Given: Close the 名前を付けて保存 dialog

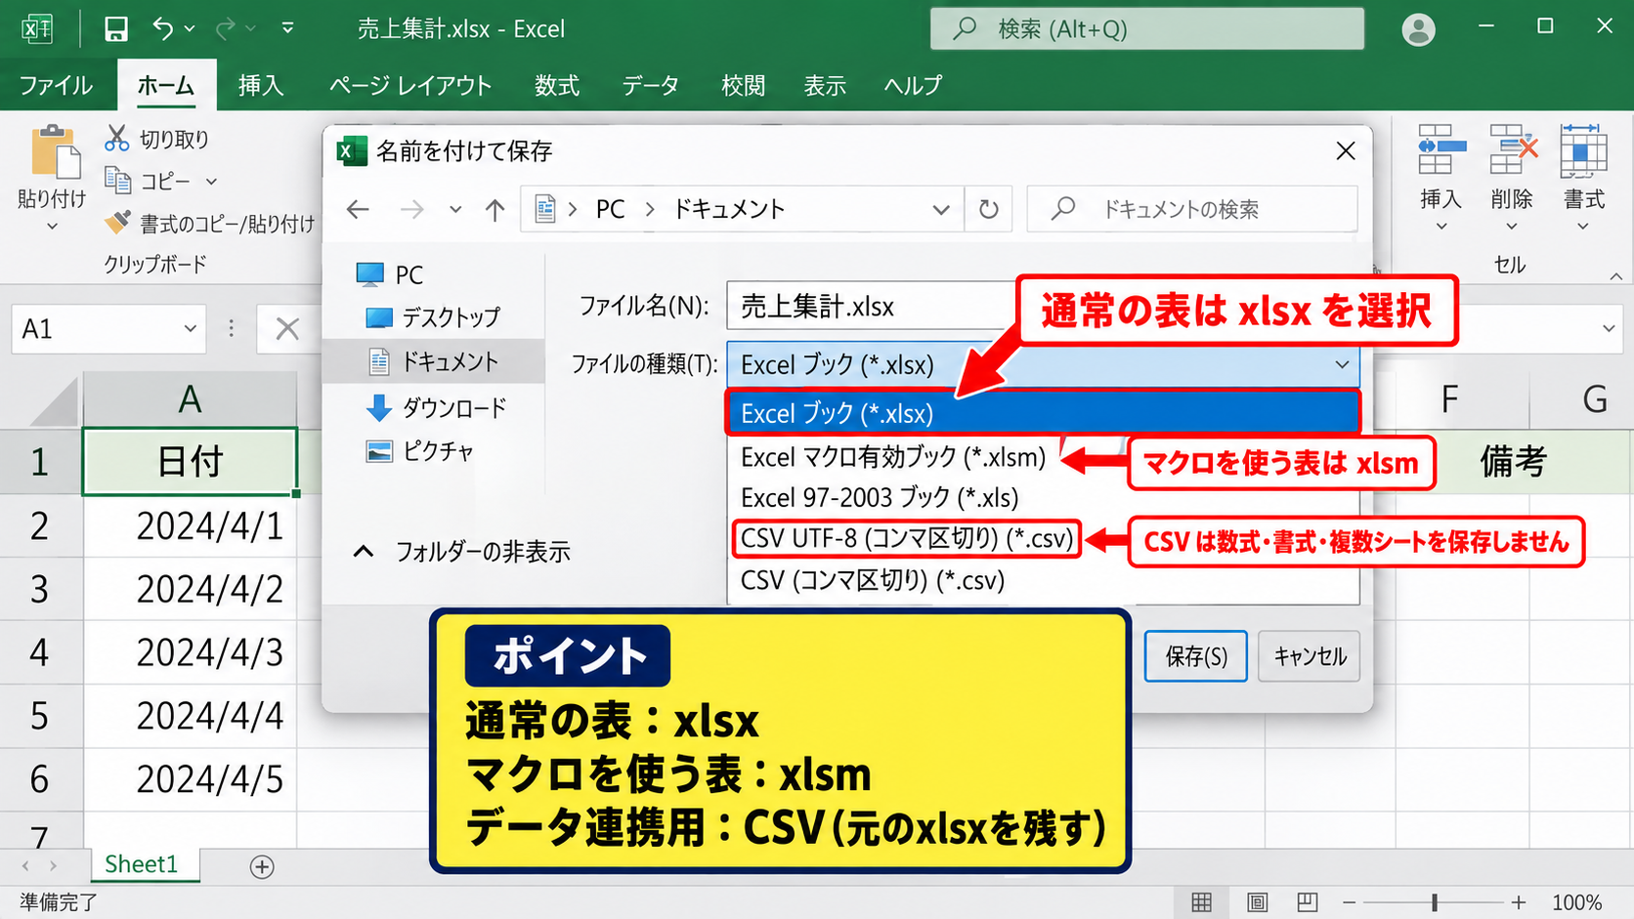Looking at the screenshot, I should [1346, 151].
